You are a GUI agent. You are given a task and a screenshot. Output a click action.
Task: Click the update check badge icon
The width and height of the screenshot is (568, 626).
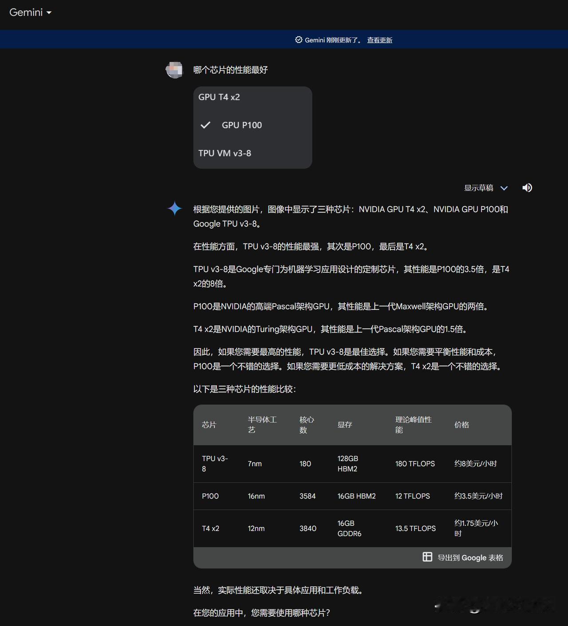[299, 40]
